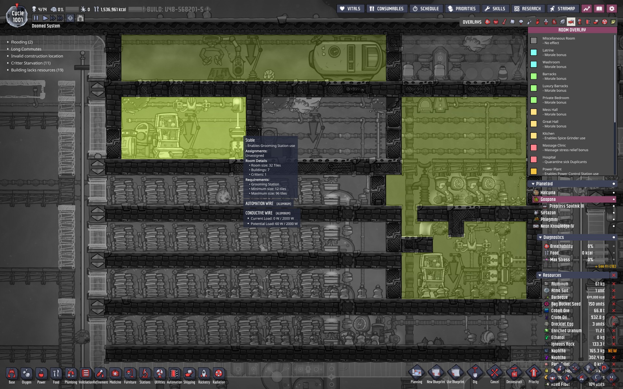Image resolution: width=623 pixels, height=389 pixels.
Task: Collapse the Planetoid section
Action: (x=533, y=184)
